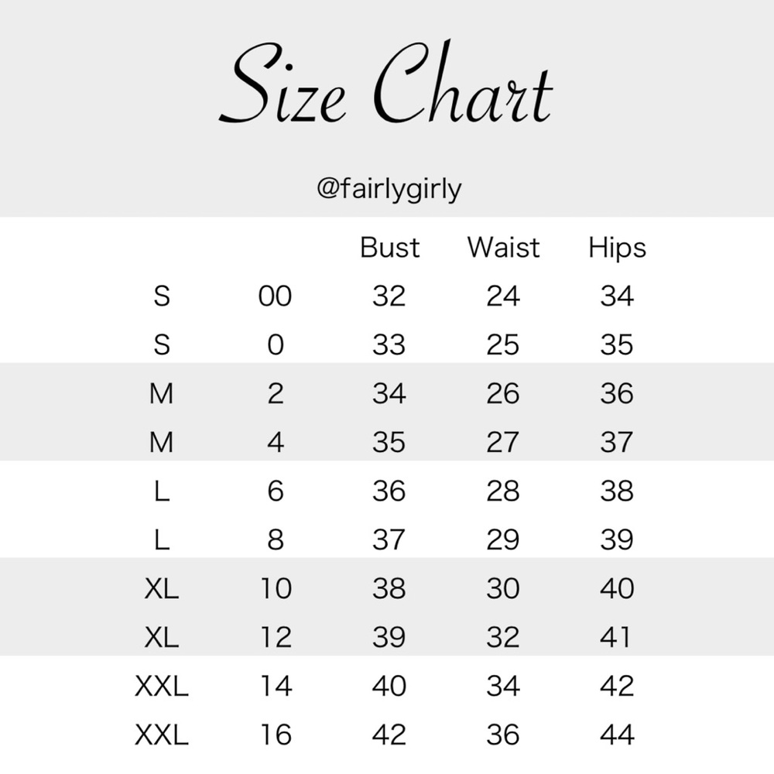Viewport: 774px width, 774px height.
Task: Click the numeric size 4 cell
Action: (x=275, y=443)
